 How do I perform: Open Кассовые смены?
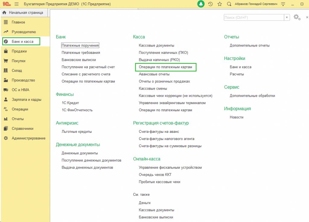(153, 89)
